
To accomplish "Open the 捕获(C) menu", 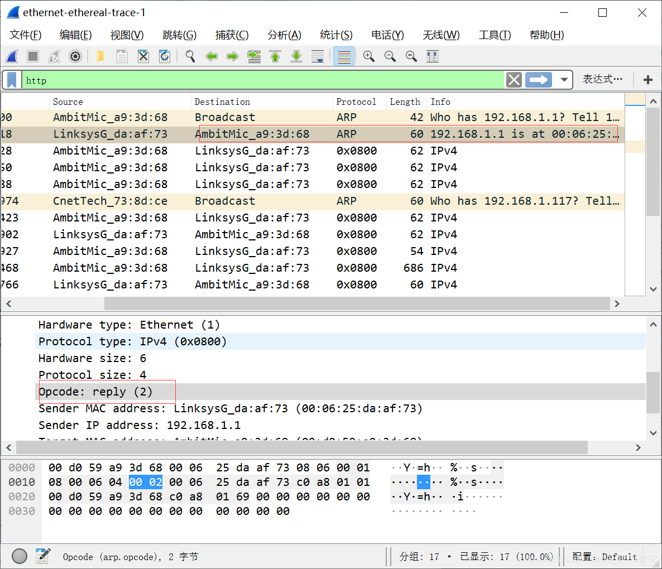I will click(232, 35).
